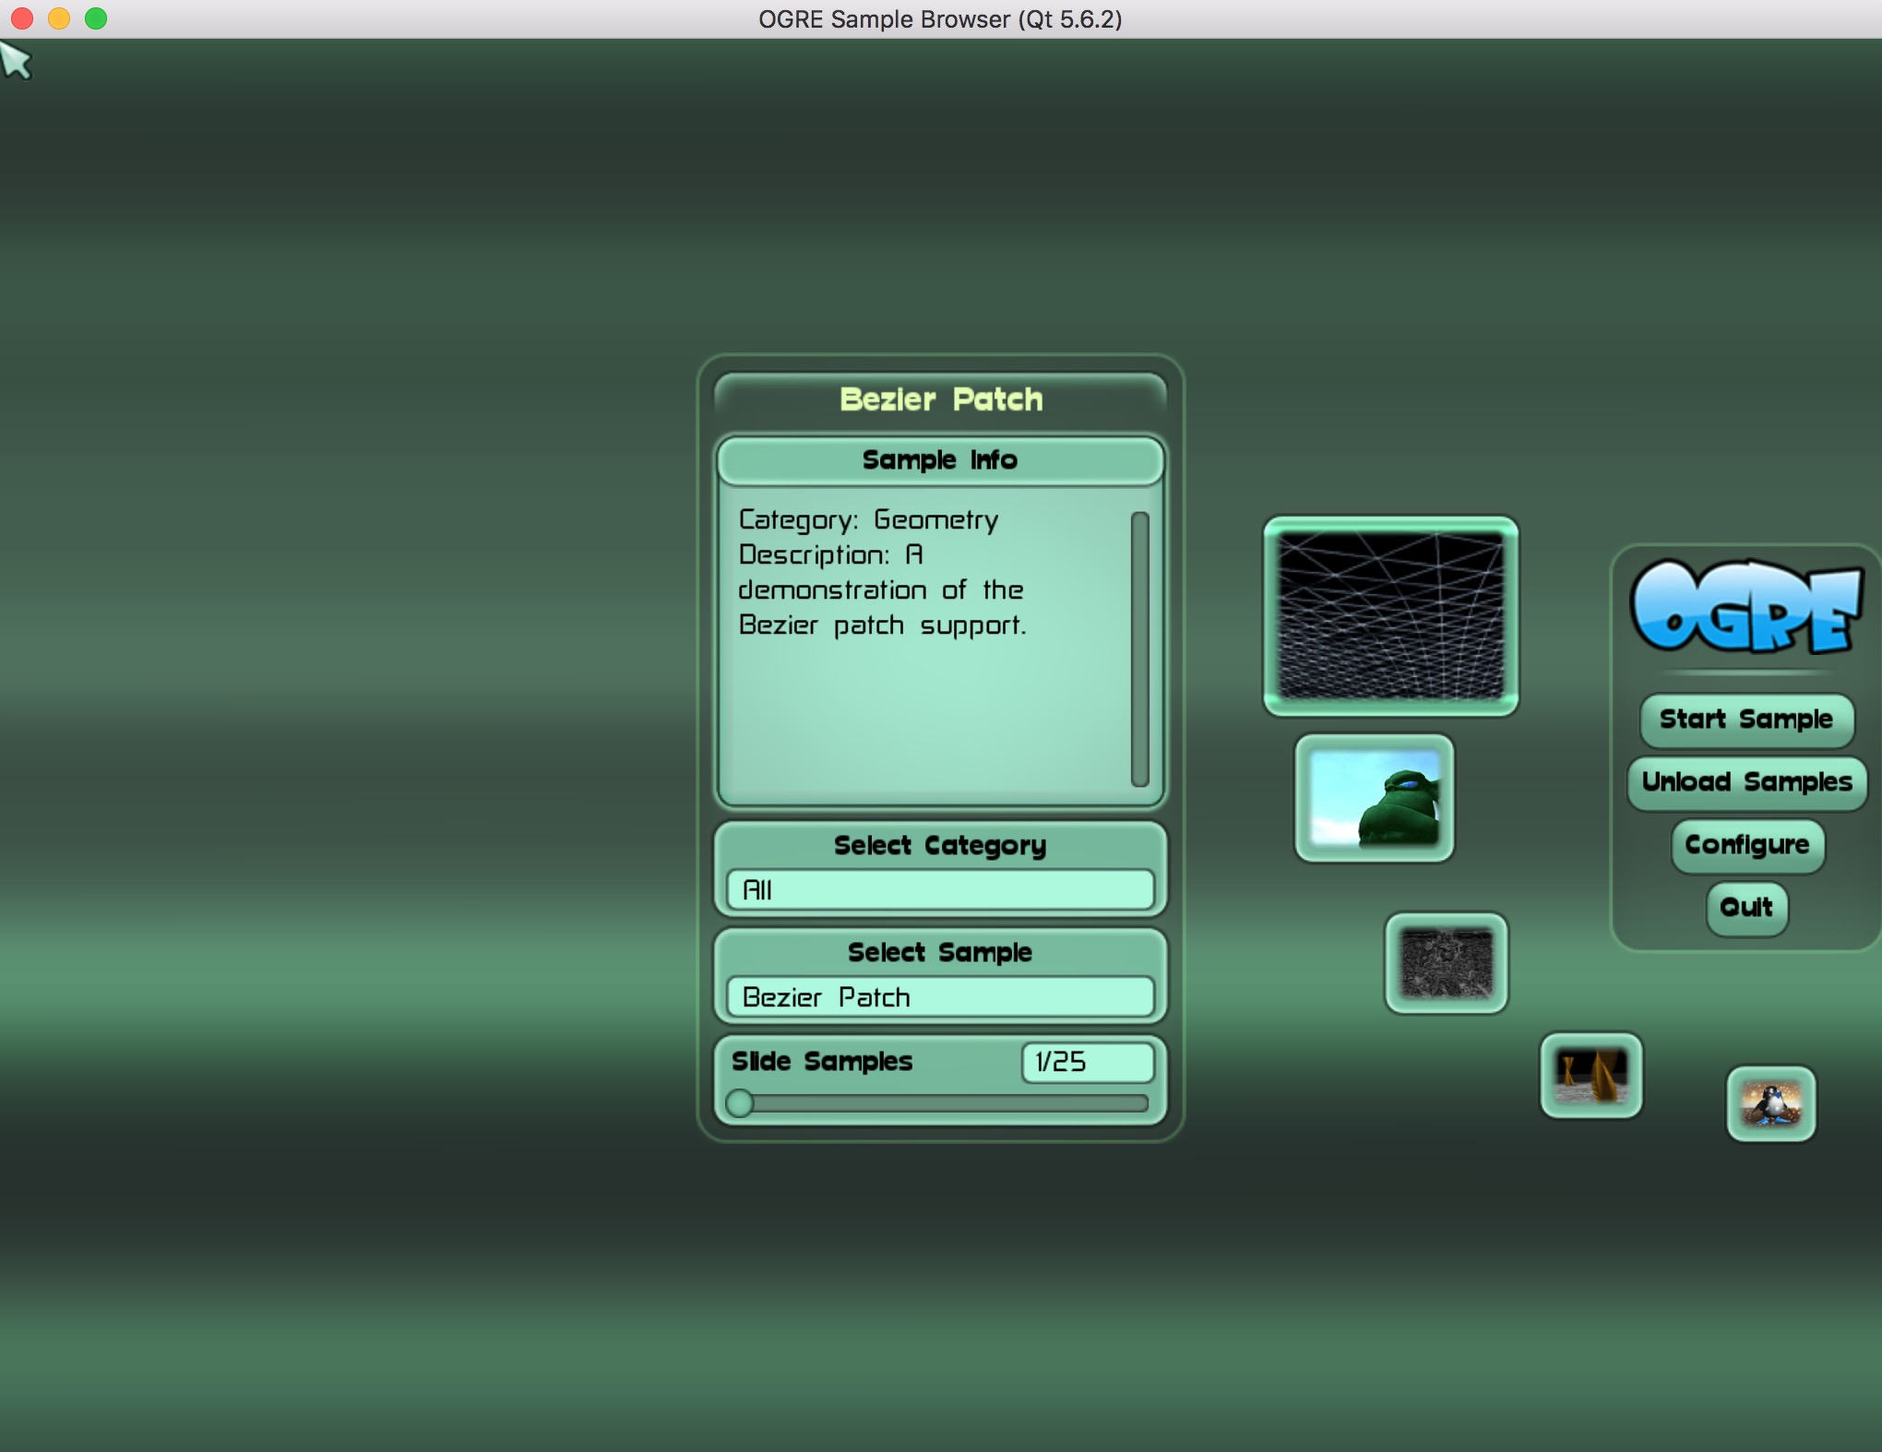The height and width of the screenshot is (1452, 1882).
Task: Click the Slide Samples slider track
Action: tap(950, 1103)
